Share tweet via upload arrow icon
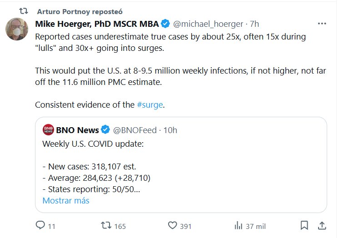The height and width of the screenshot is (238, 339). coord(321,225)
